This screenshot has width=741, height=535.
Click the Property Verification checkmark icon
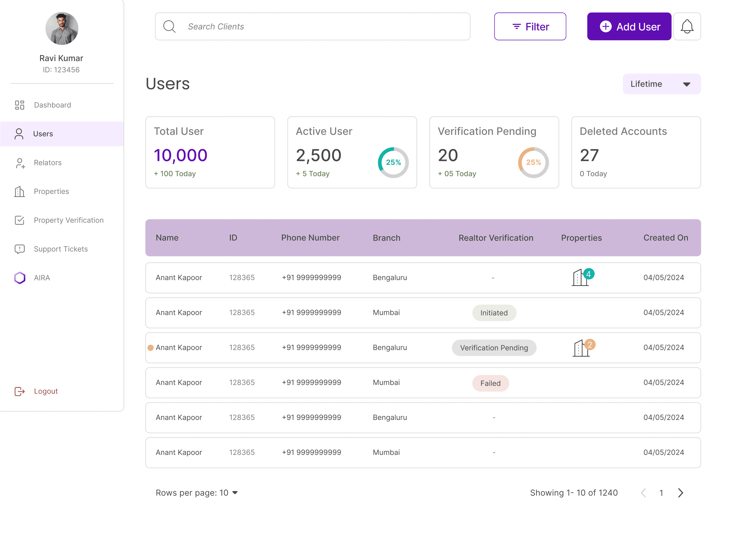20,220
